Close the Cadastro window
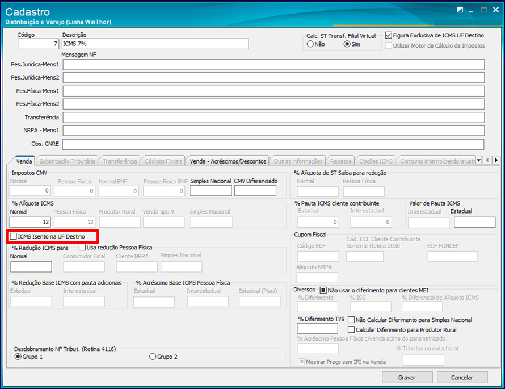Screen dimensions: 505x389 tap(496, 10)
